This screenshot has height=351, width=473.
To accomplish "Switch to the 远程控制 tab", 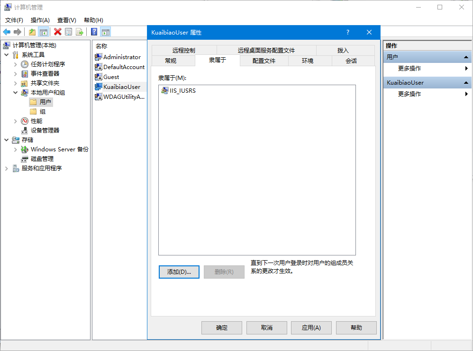I will [x=184, y=50].
